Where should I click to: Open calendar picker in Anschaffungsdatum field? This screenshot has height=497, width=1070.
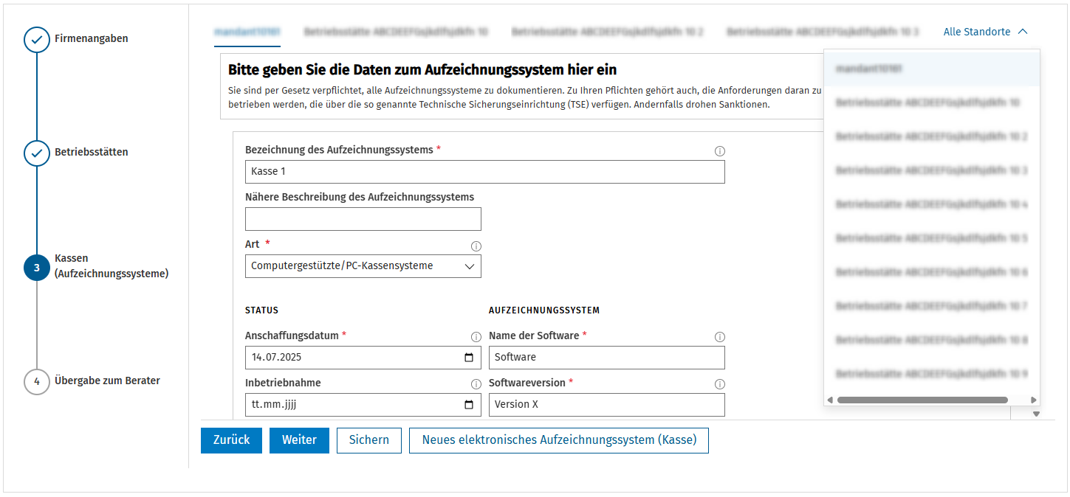469,358
